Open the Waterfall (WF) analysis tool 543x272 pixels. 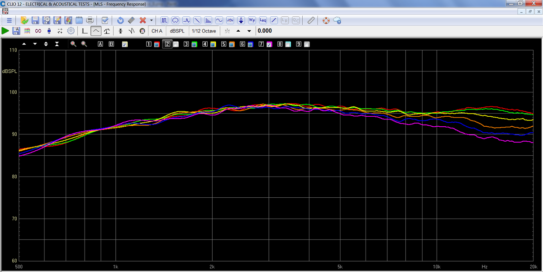pyautogui.click(x=252, y=20)
